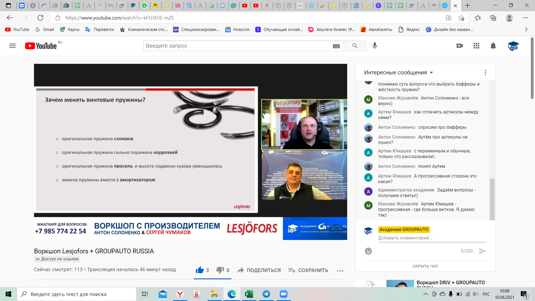Viewport: 535px width, 301px height.
Task: Open YouTube notifications bell
Action: click(493, 46)
